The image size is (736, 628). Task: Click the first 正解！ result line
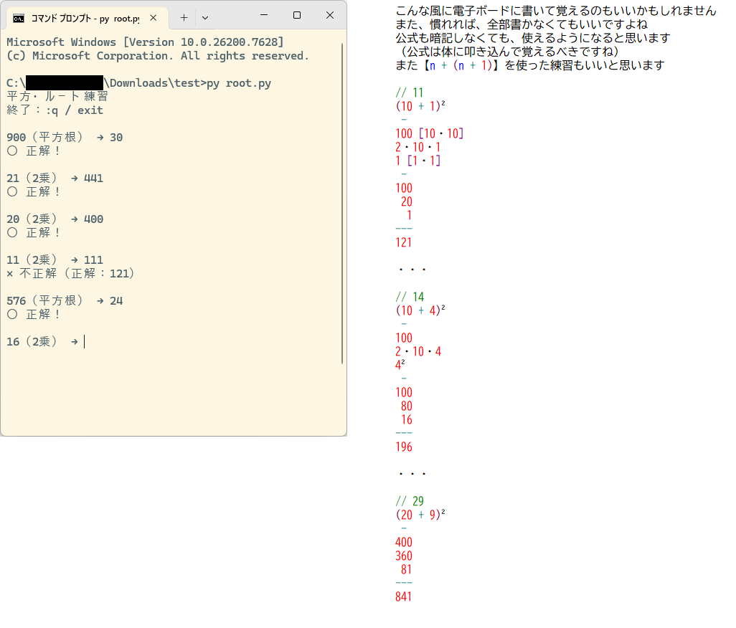point(36,151)
